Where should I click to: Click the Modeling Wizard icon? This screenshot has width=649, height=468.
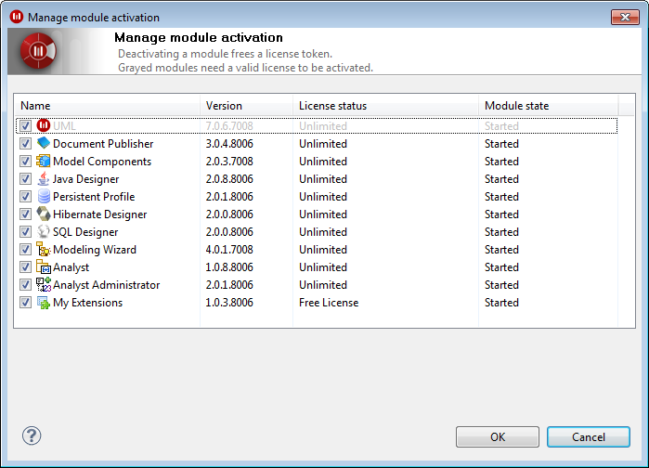coord(44,249)
